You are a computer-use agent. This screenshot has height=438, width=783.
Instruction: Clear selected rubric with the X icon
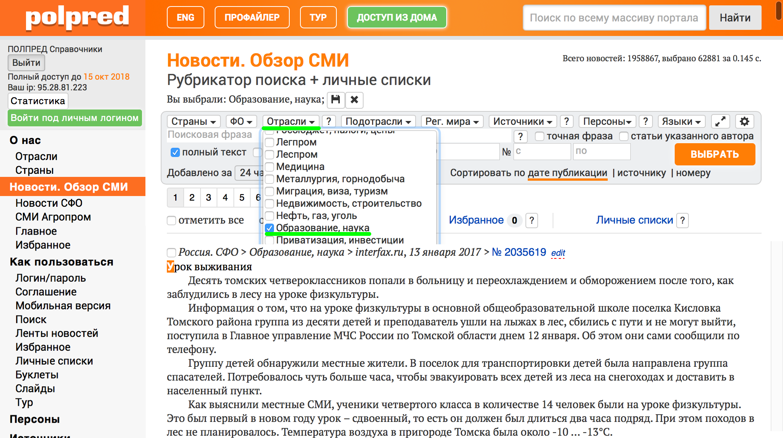tap(354, 100)
